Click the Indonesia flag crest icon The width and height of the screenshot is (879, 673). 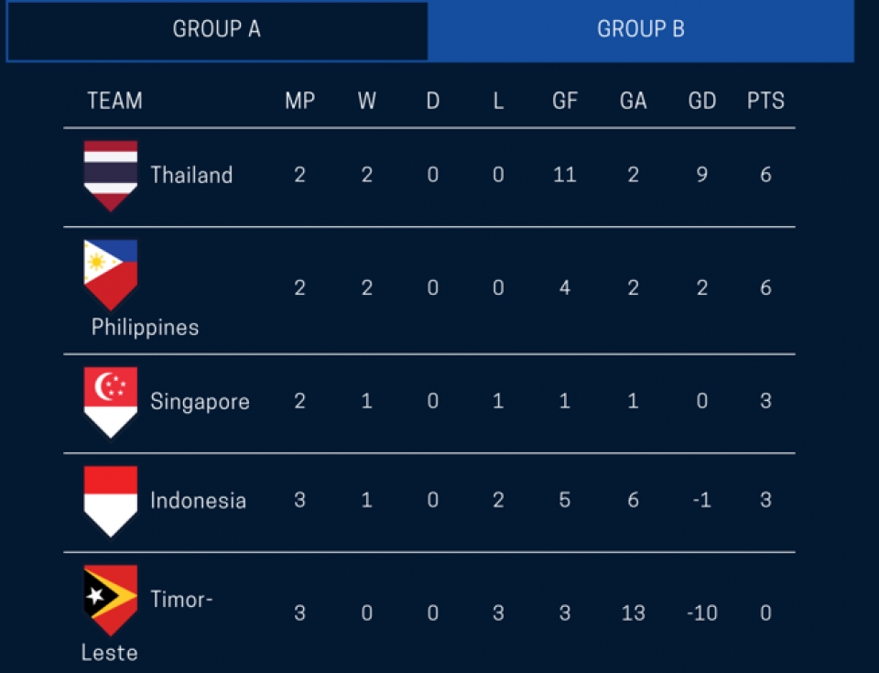(x=110, y=500)
